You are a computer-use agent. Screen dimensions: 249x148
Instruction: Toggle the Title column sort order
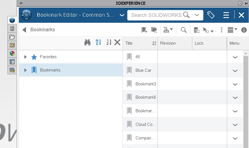pyautogui.click(x=154, y=43)
